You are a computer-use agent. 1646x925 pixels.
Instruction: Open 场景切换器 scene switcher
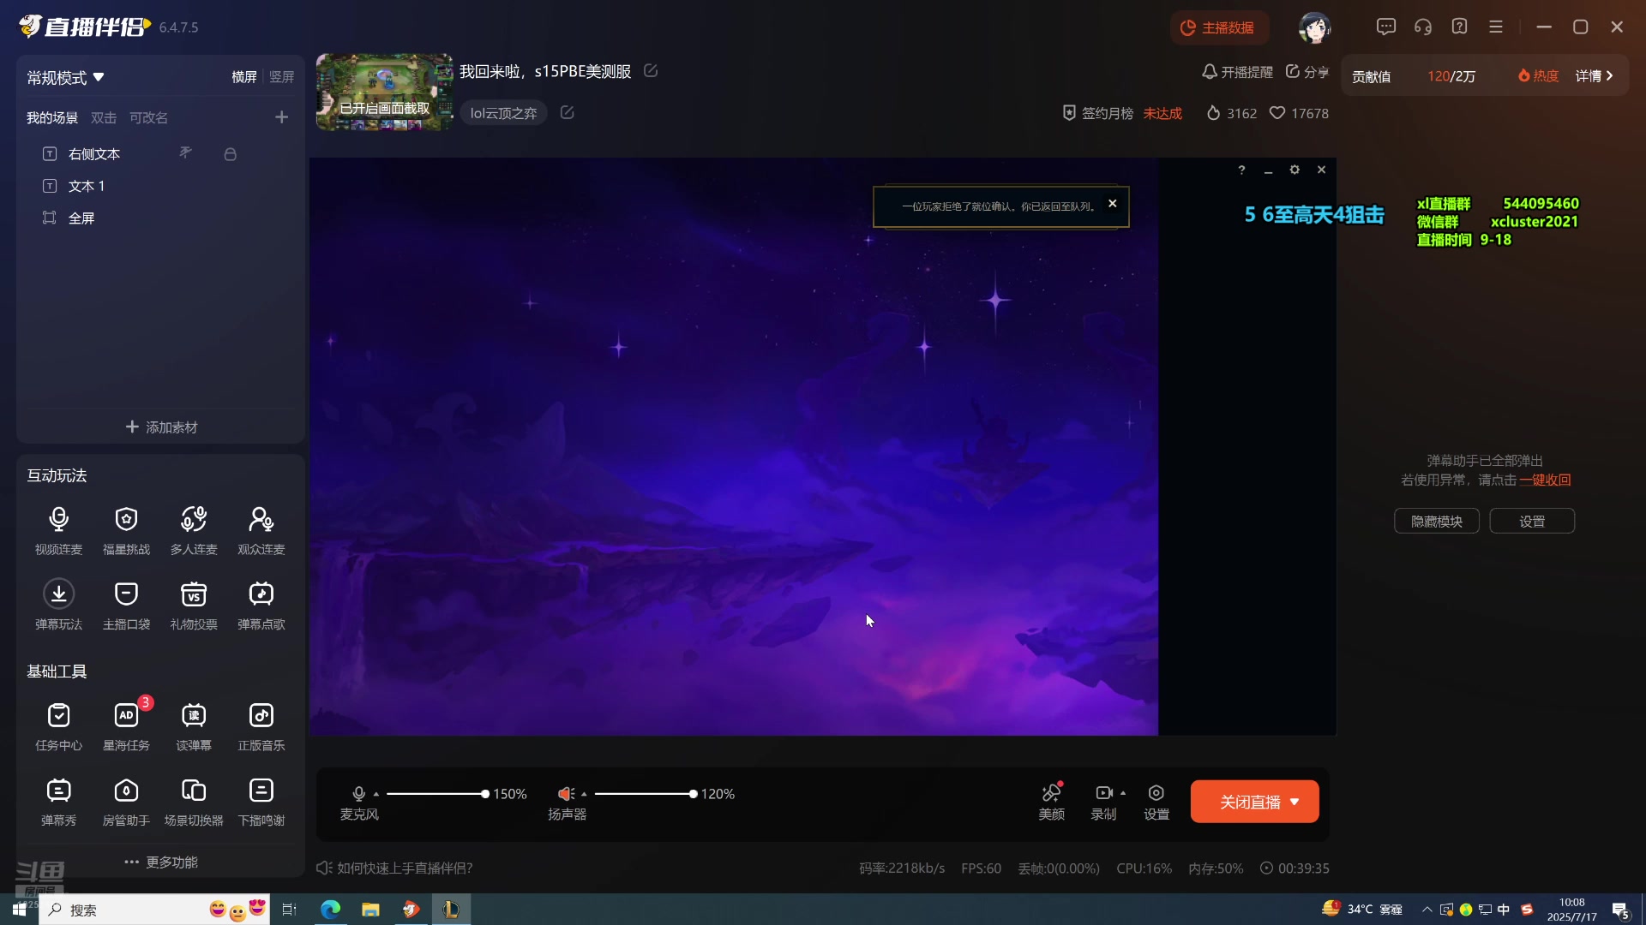(x=194, y=802)
